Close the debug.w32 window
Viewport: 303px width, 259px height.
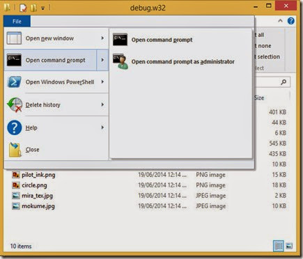tap(286, 6)
